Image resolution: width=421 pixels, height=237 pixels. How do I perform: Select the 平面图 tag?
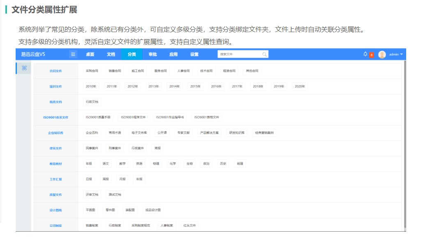(90, 210)
